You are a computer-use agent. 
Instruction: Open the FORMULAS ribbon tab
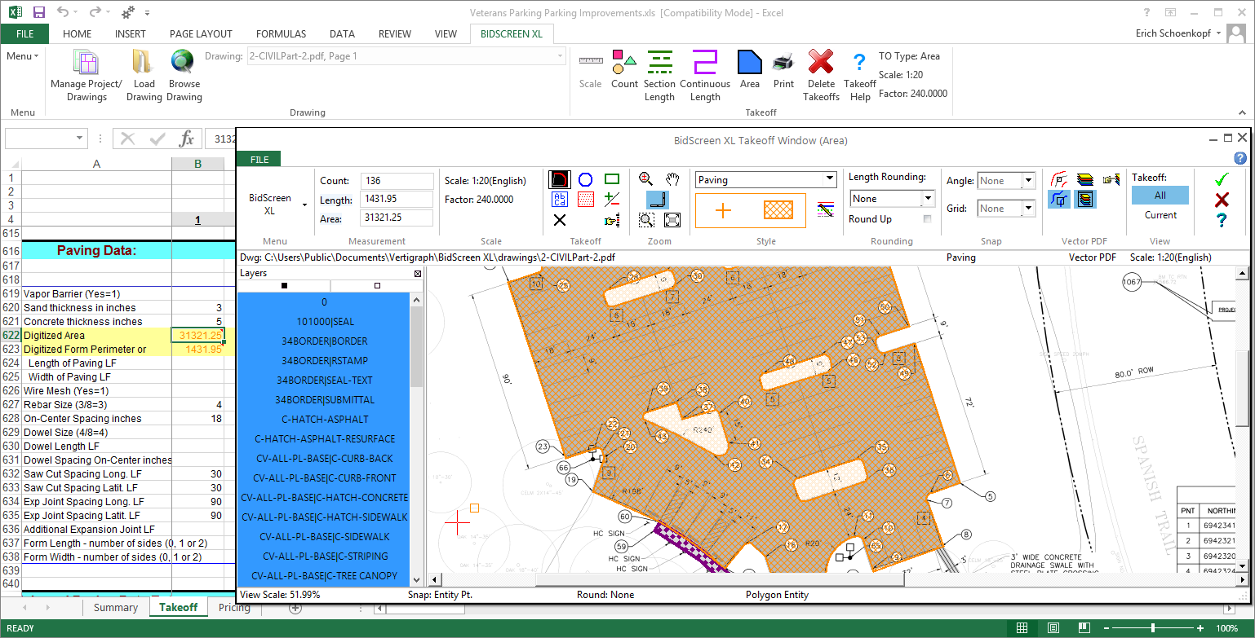tap(281, 34)
